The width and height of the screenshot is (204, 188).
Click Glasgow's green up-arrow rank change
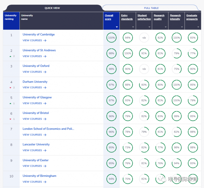10,104
